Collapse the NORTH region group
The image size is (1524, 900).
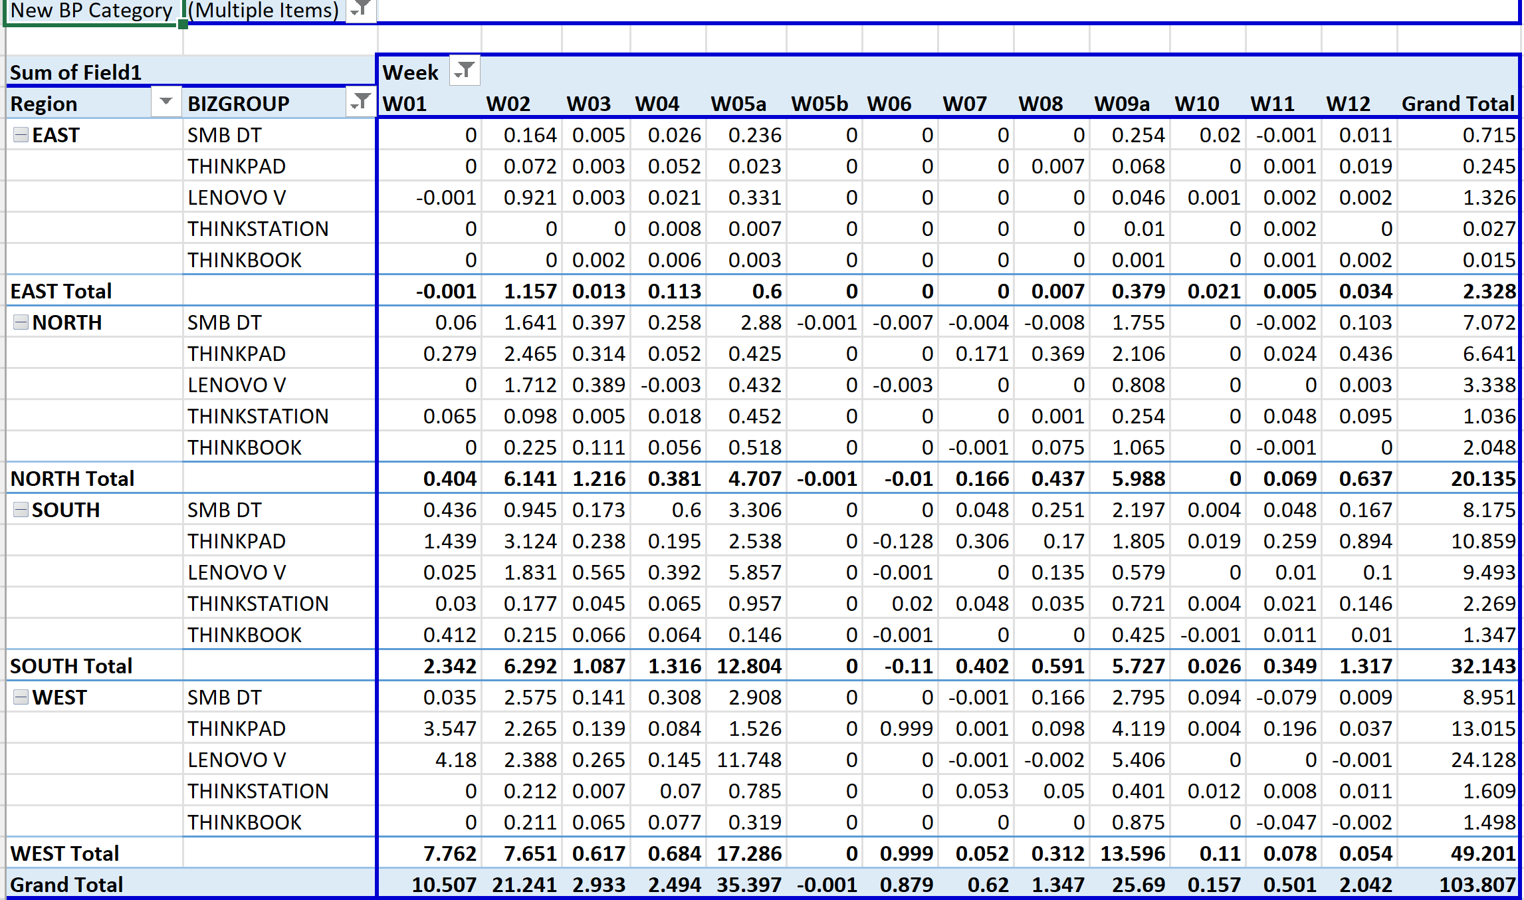click(21, 322)
